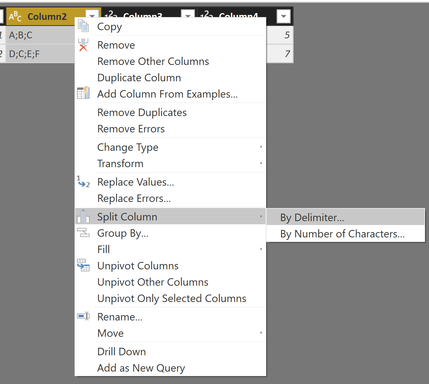Choose Remove Errors
This screenshot has height=384, width=429.
click(x=171, y=129)
